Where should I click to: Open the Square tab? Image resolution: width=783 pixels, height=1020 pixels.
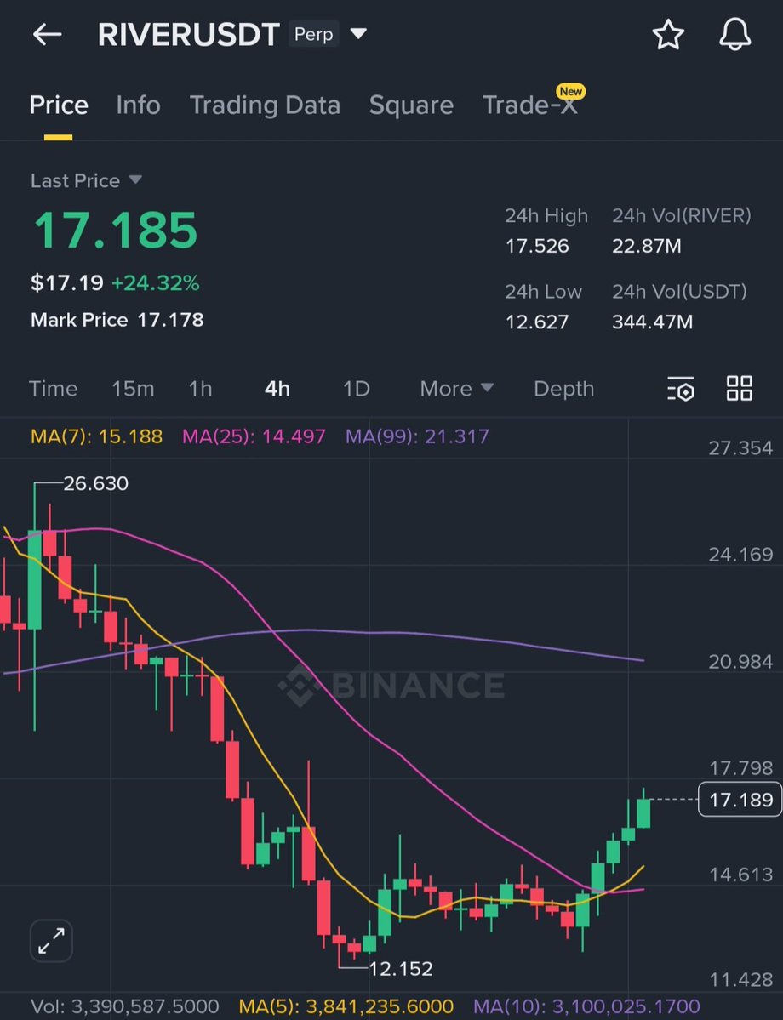(411, 105)
